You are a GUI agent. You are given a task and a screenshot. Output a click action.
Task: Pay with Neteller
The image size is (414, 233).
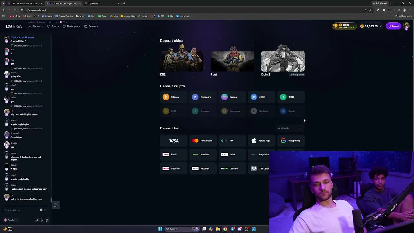tap(203, 155)
